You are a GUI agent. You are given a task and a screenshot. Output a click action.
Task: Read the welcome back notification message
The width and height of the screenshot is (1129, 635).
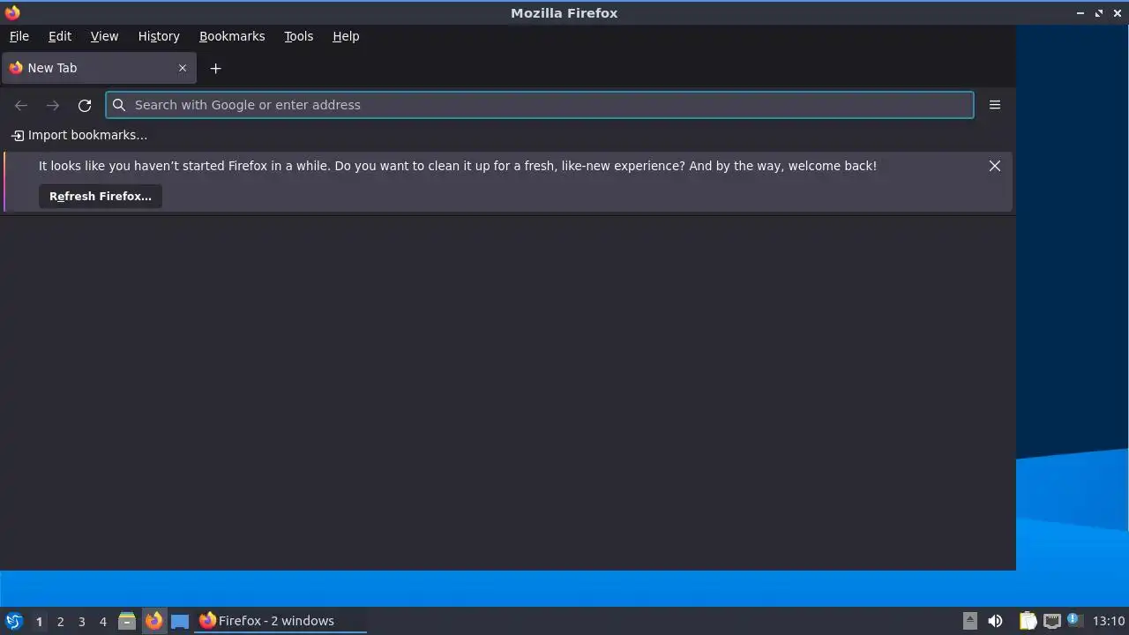pos(458,166)
